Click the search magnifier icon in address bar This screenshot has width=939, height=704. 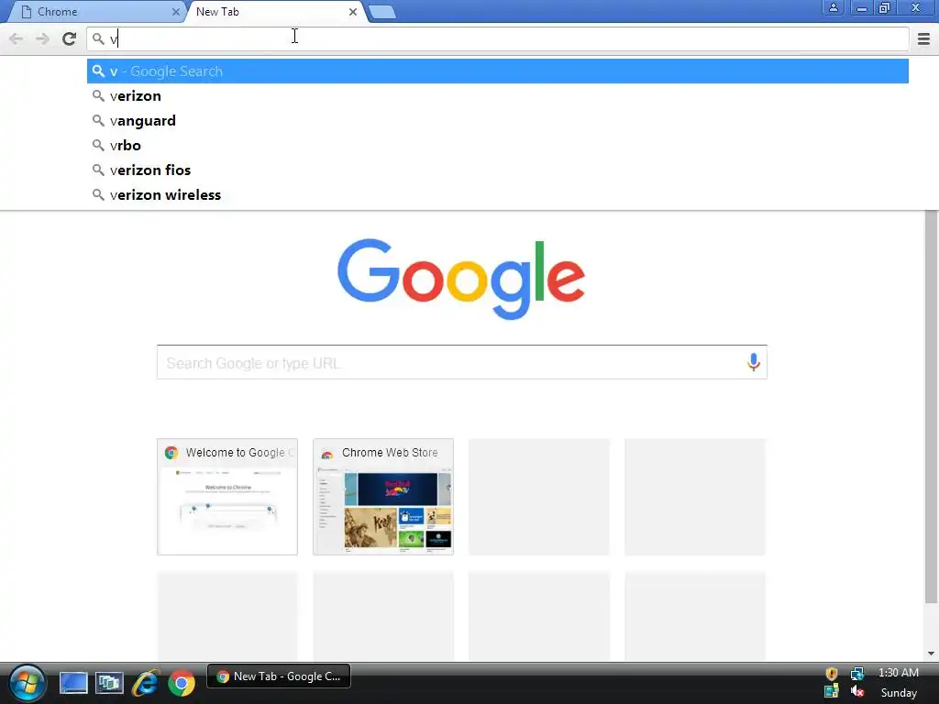[x=98, y=39]
